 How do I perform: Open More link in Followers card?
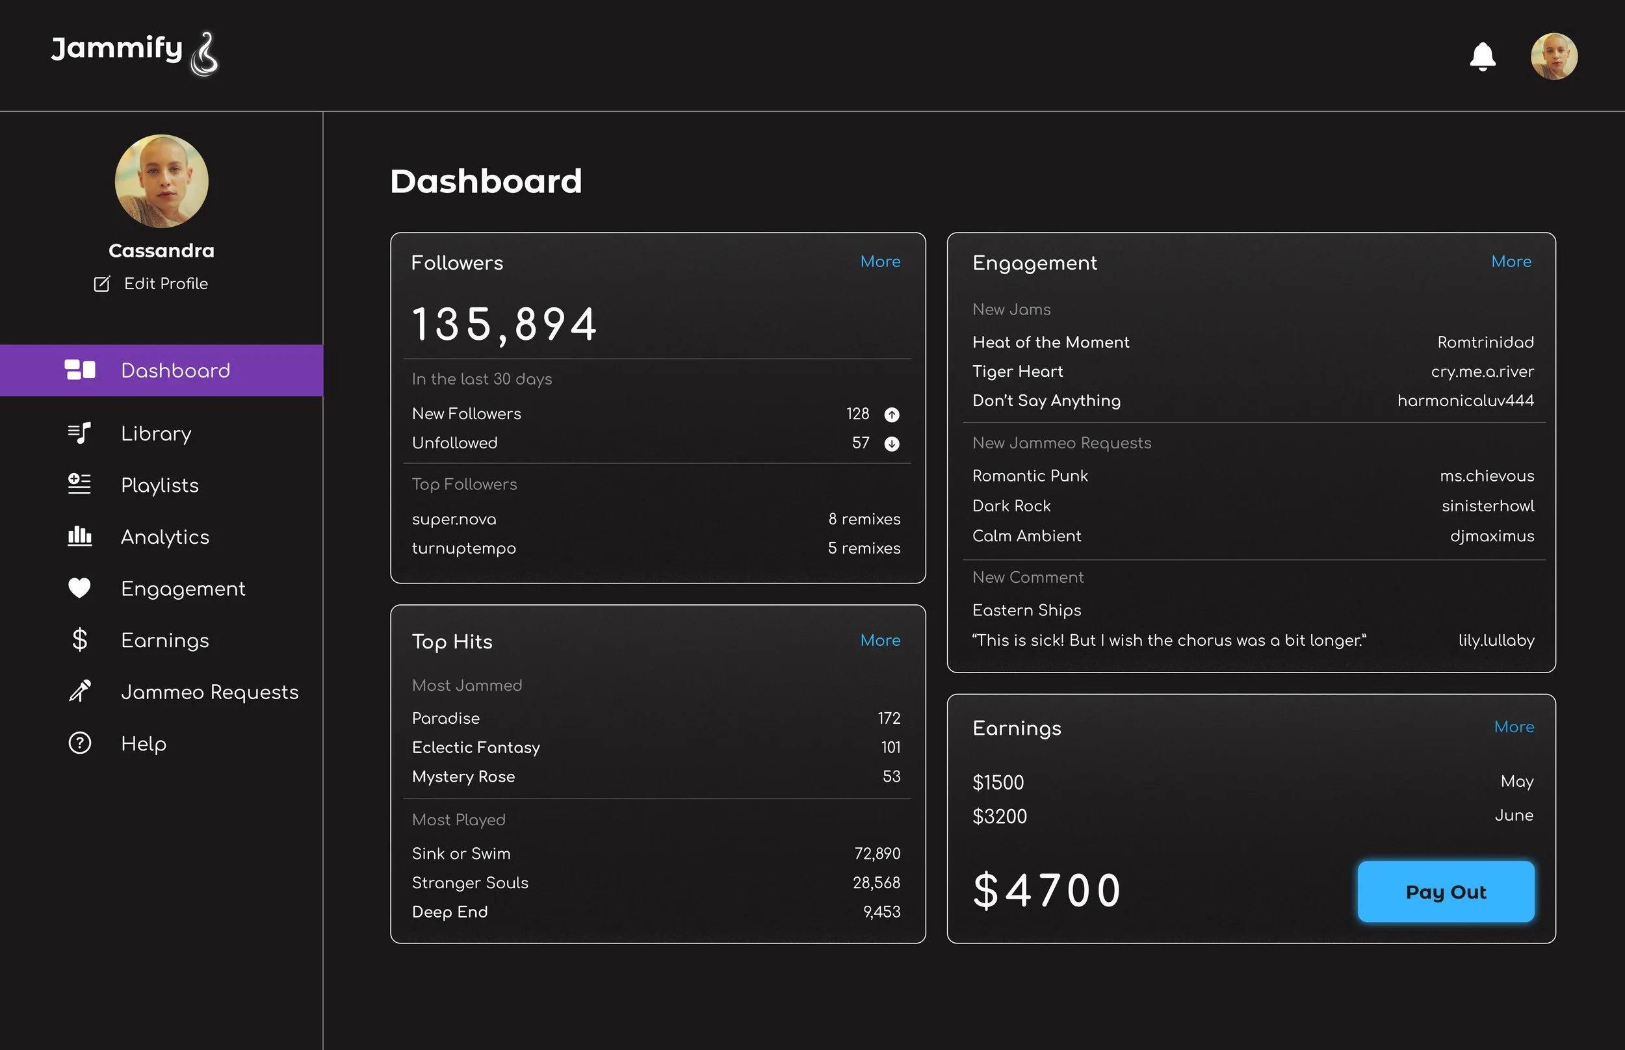(x=879, y=262)
